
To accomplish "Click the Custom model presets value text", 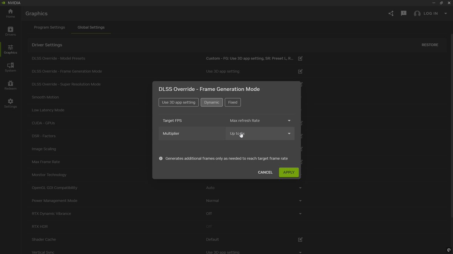I will click(250, 58).
